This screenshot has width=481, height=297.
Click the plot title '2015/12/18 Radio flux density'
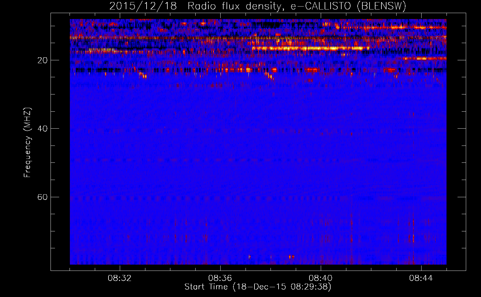(x=257, y=6)
